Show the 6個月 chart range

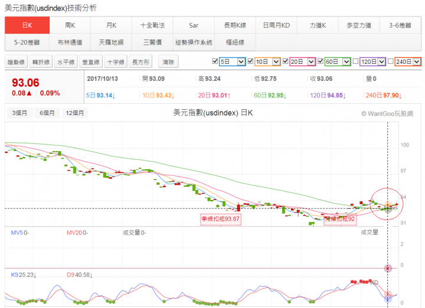(47, 113)
